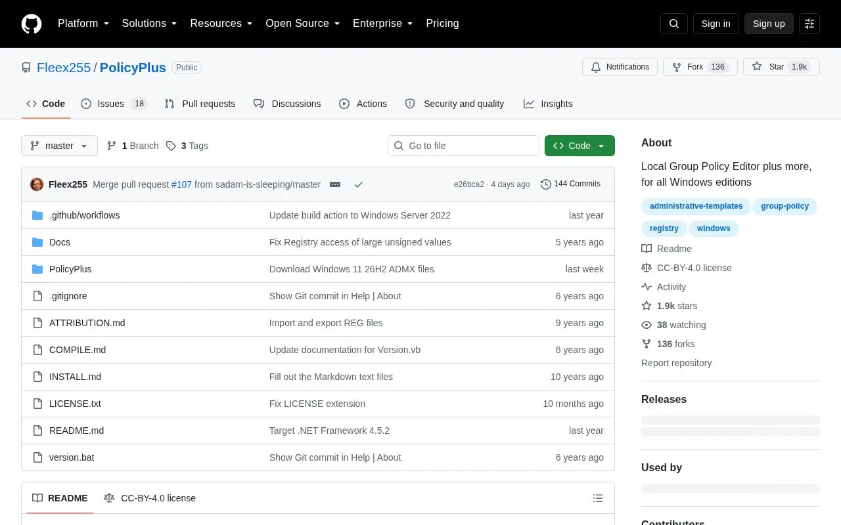The image size is (841, 525).
Task: Click the Docs folder icon
Action: point(37,242)
